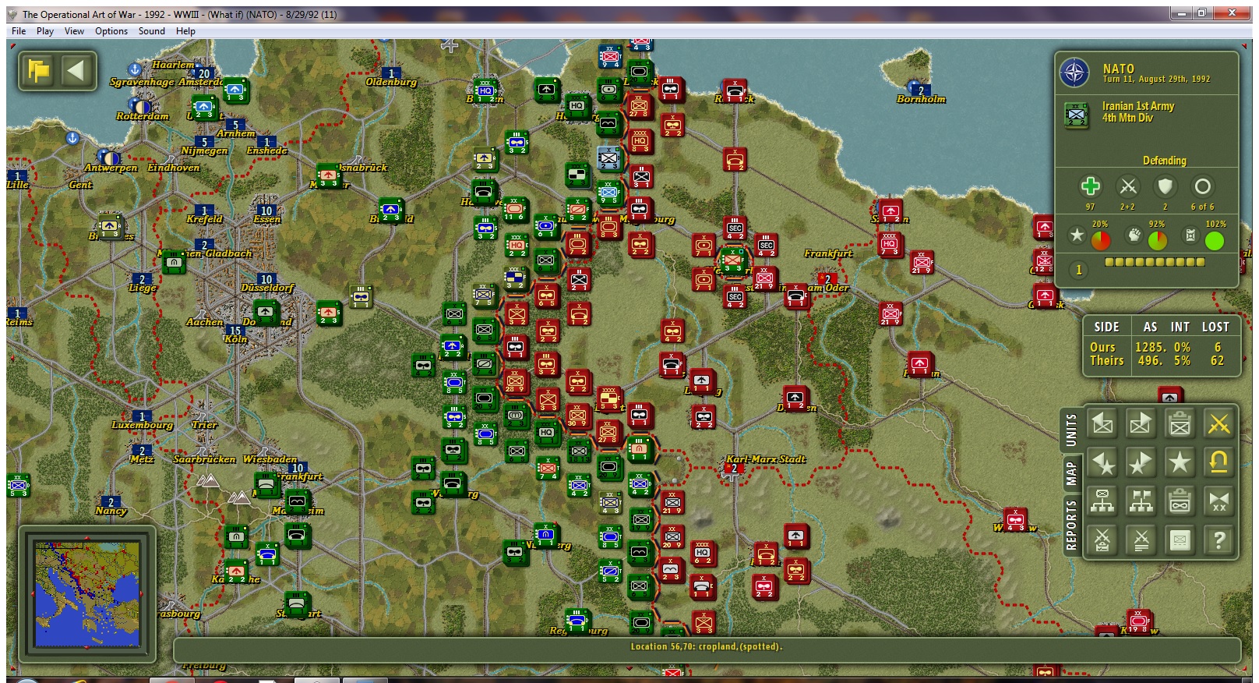The width and height of the screenshot is (1259, 683).
Task: Click the disband bowtie XX icon
Action: 1218,501
